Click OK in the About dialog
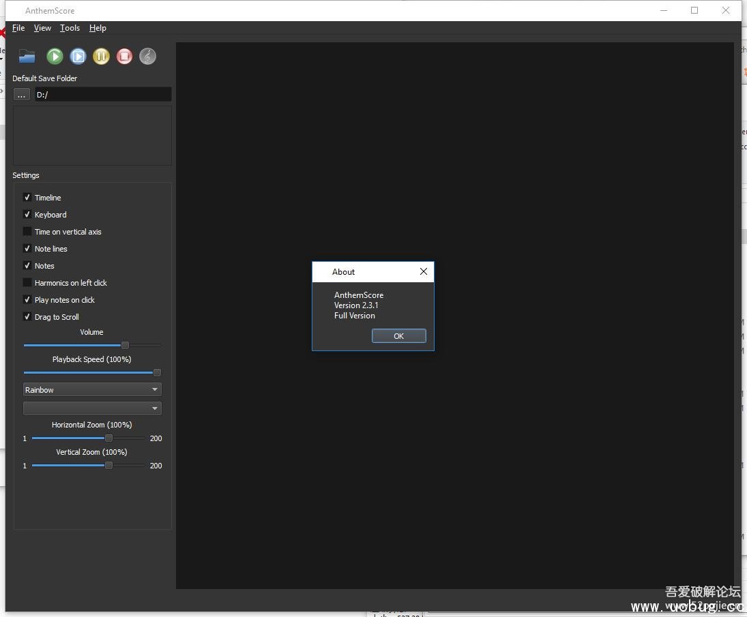 point(399,336)
